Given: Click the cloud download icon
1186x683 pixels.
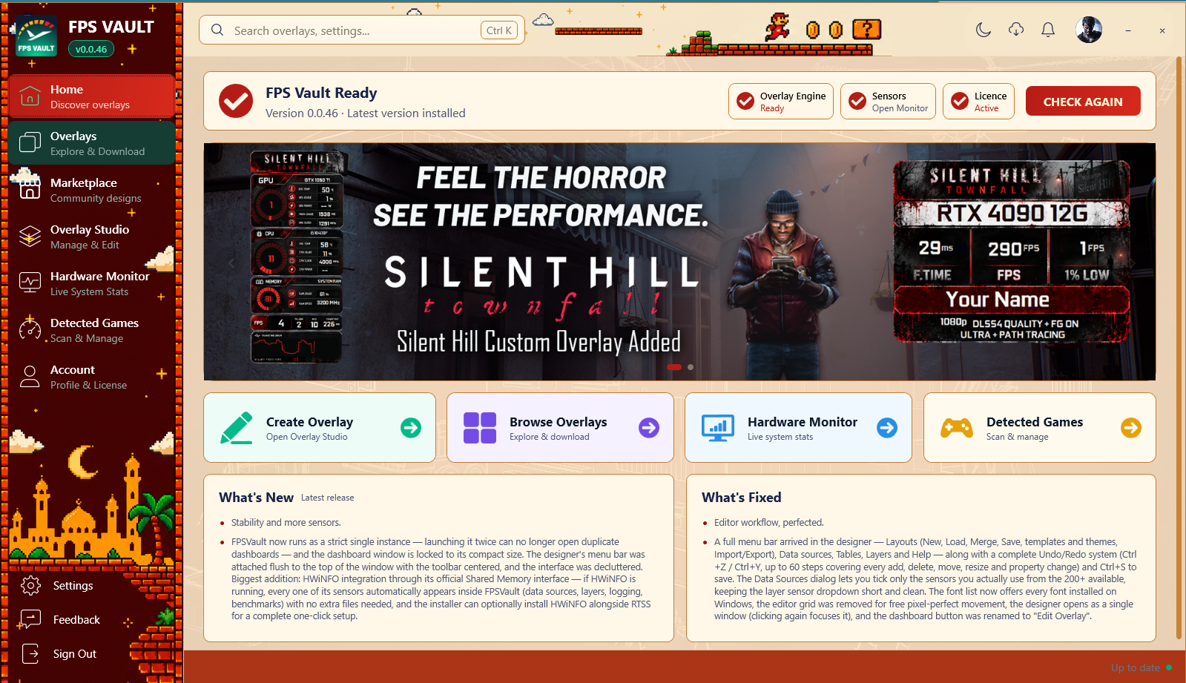Looking at the screenshot, I should coord(1016,30).
